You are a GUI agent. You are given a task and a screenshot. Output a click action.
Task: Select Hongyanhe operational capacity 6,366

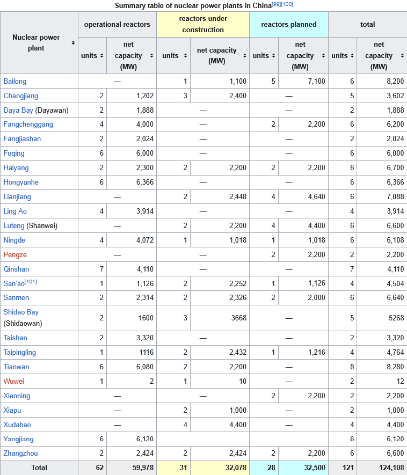[145, 182]
